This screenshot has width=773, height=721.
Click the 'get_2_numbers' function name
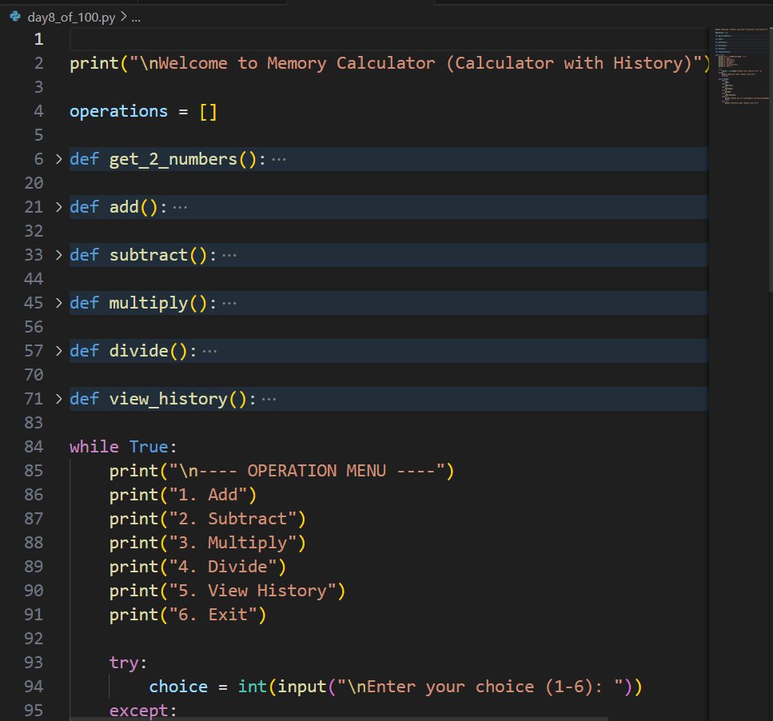coord(173,160)
